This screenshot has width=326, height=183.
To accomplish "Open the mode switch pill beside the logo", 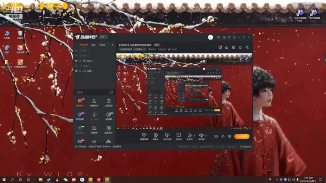I will [104, 37].
